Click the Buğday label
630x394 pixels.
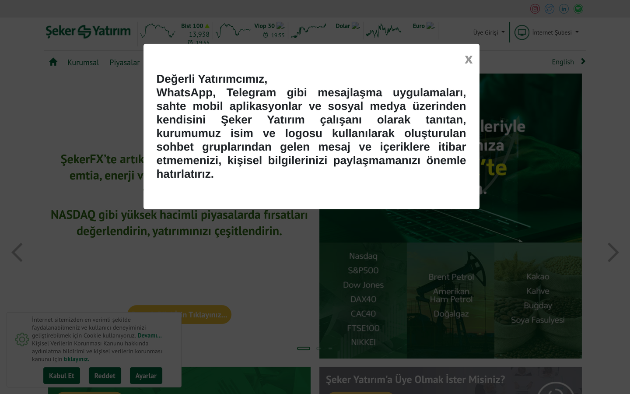(538, 306)
